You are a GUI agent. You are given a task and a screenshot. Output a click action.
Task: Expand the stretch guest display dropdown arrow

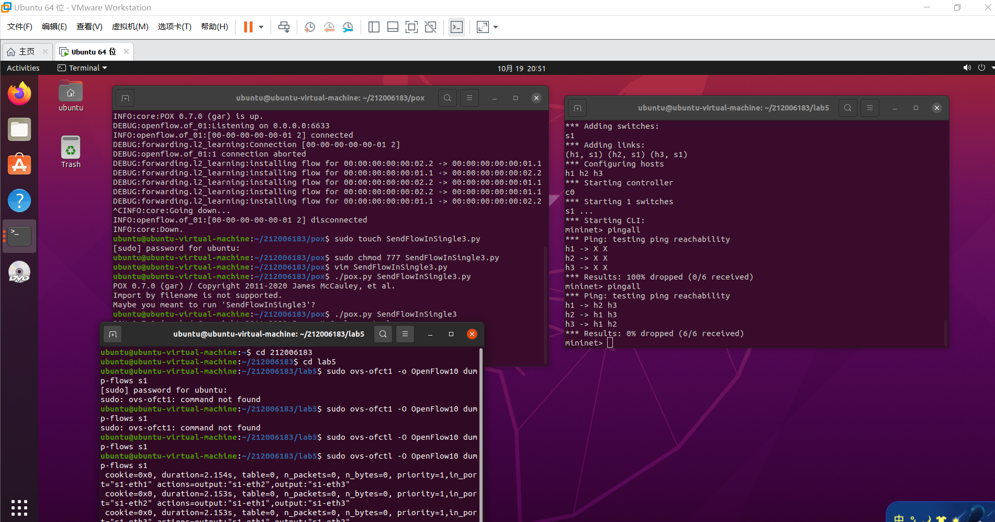click(496, 27)
